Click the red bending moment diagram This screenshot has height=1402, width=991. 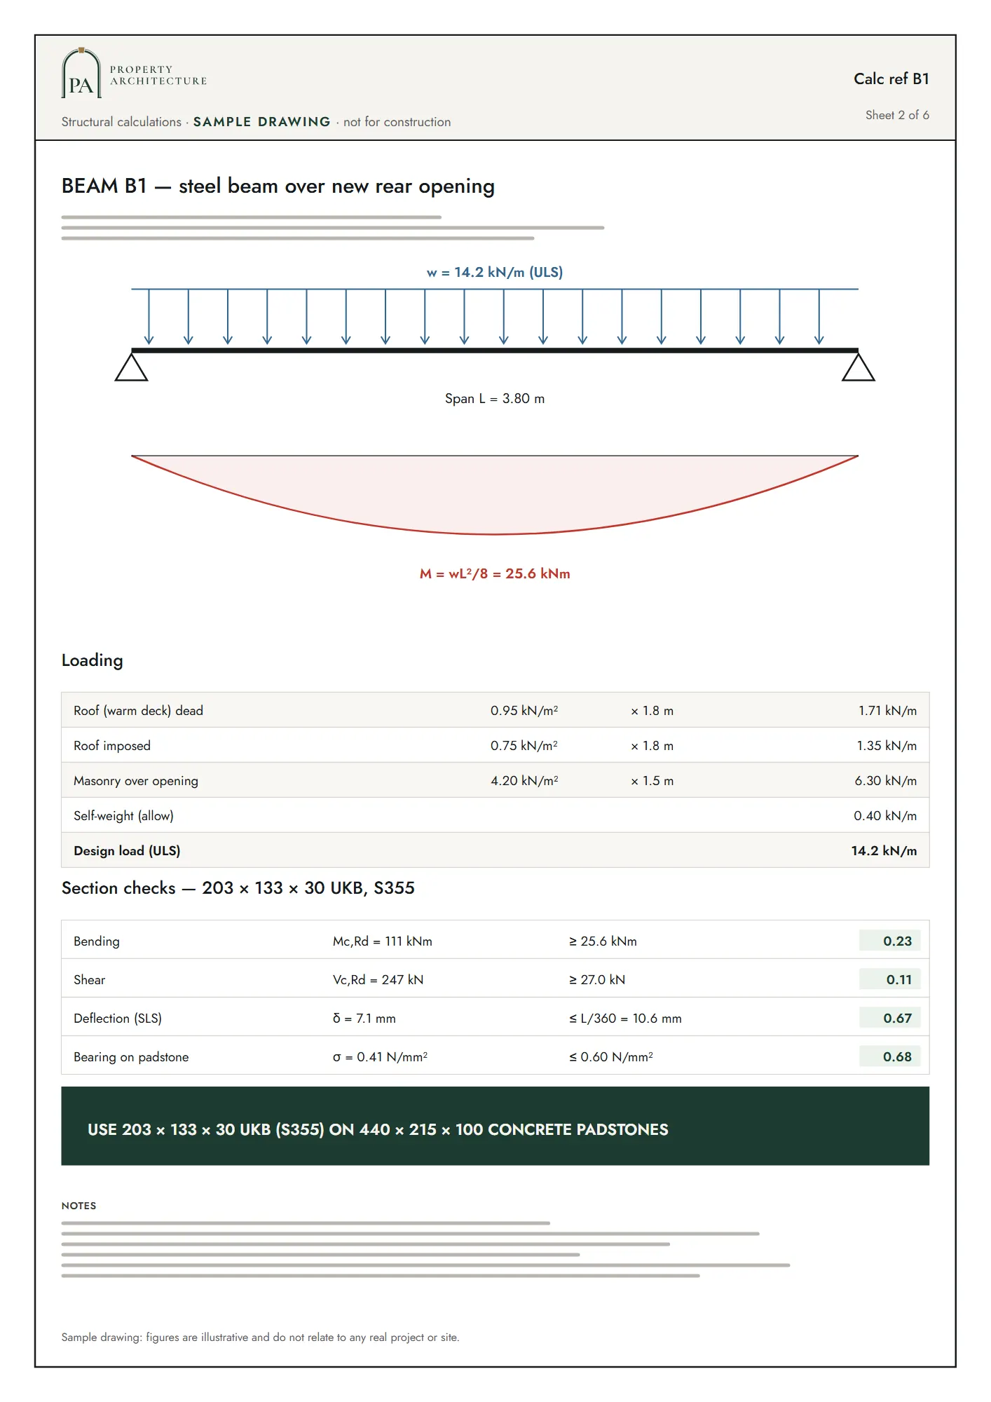coord(495,494)
